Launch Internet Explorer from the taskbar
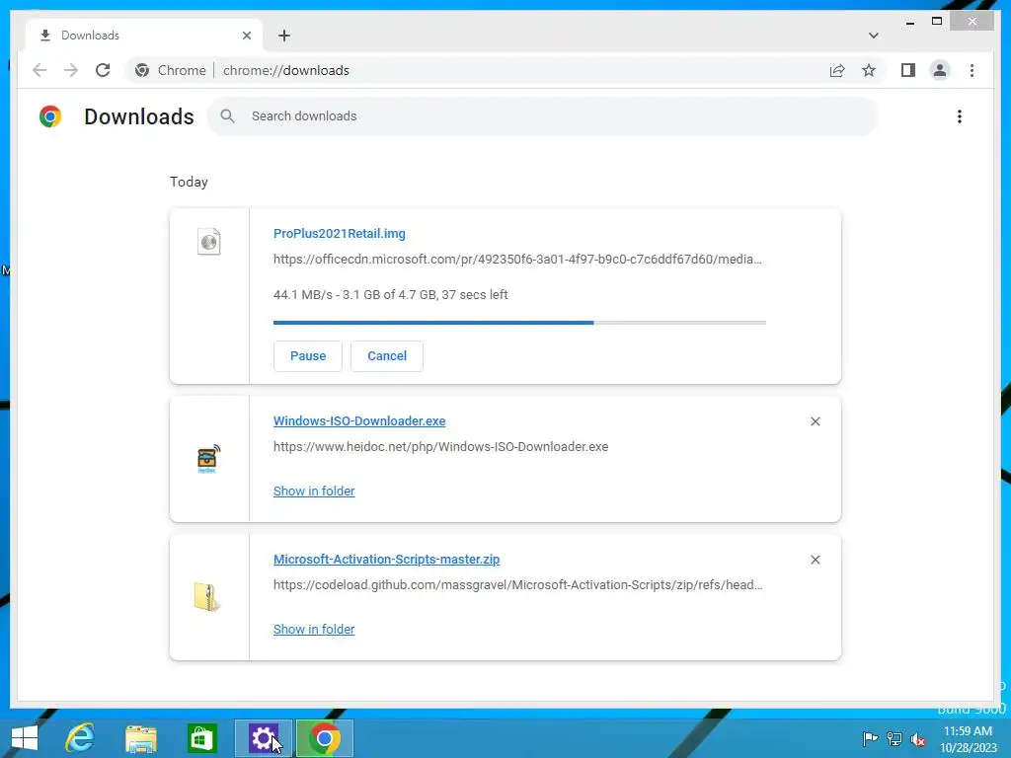This screenshot has height=758, width=1011. pos(81,738)
